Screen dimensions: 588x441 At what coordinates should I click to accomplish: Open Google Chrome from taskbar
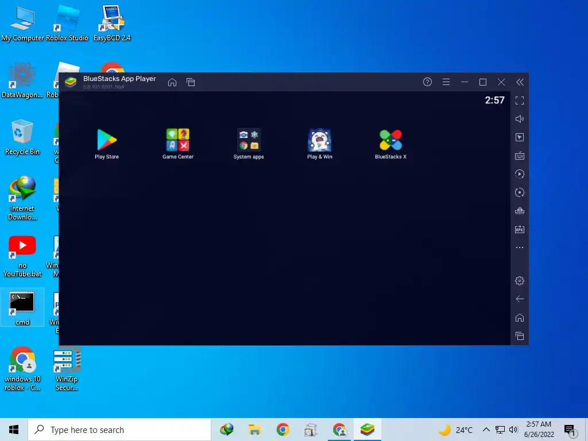click(283, 430)
